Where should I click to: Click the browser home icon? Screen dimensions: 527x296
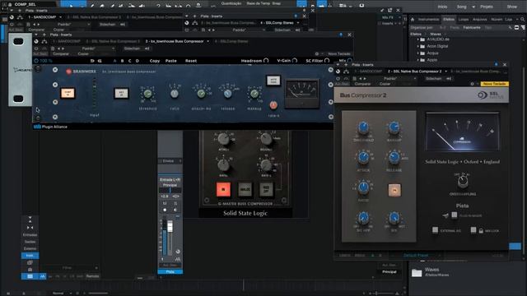point(413,20)
